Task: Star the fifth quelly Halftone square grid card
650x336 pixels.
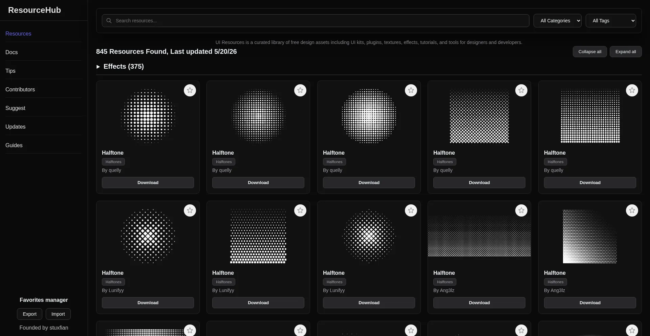Action: click(x=632, y=90)
